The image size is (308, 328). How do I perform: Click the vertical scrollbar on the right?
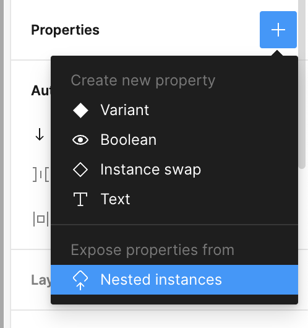(x=302, y=84)
